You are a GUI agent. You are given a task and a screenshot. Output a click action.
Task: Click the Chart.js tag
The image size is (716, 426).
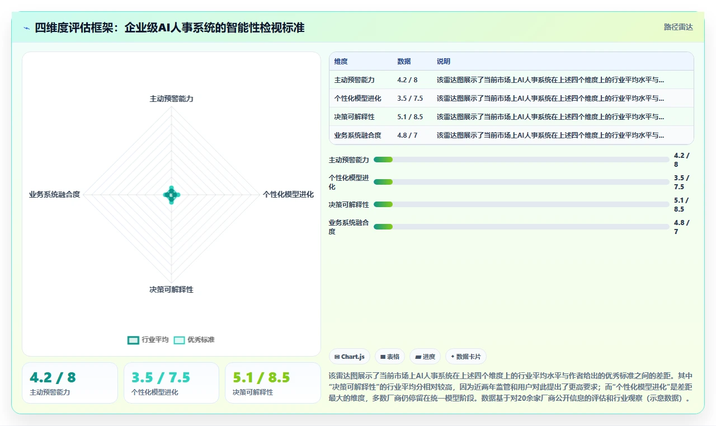click(350, 357)
